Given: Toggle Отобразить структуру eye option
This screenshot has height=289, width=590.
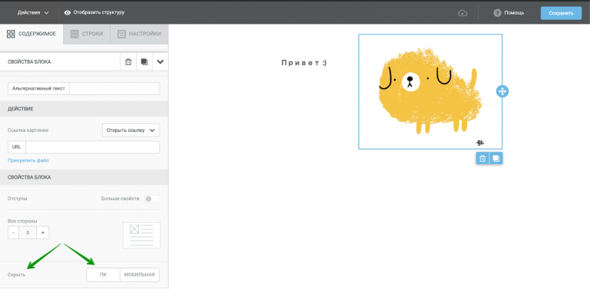Looking at the screenshot, I should coord(94,12).
